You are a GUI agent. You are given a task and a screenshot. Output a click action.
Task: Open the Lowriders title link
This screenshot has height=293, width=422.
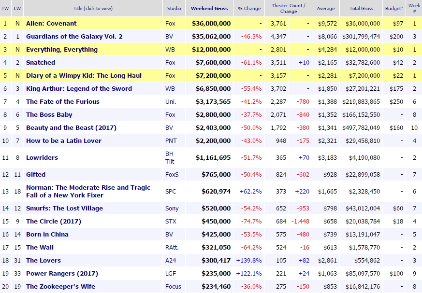pos(42,157)
